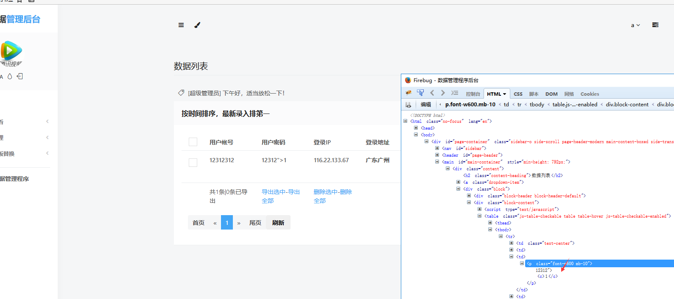Go to 首页 first page
This screenshot has height=299, width=674.
tap(199, 223)
